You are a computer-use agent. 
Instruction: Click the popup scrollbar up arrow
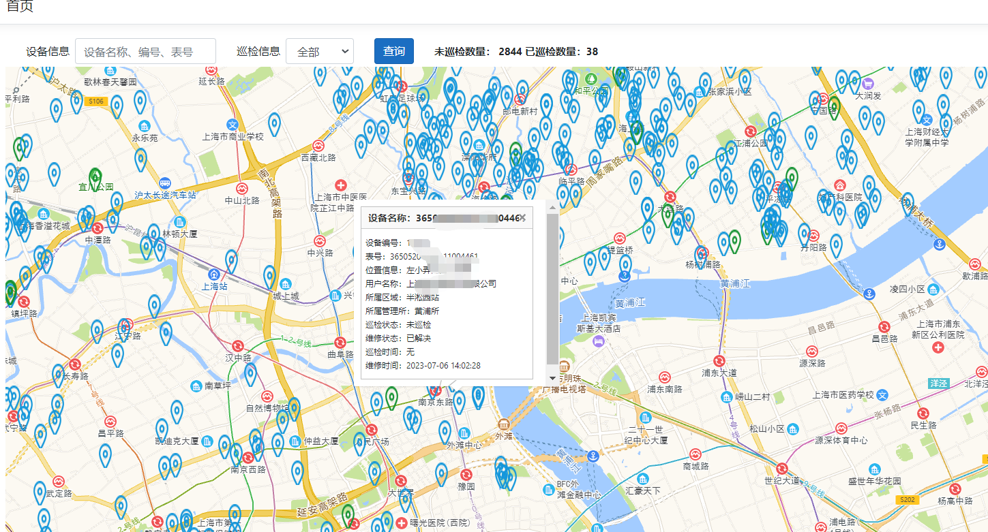[552, 208]
